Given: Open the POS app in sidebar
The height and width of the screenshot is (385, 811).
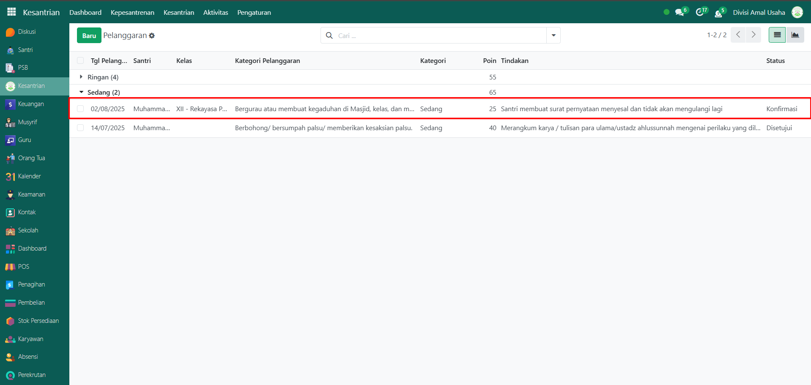Looking at the screenshot, I should (x=23, y=267).
